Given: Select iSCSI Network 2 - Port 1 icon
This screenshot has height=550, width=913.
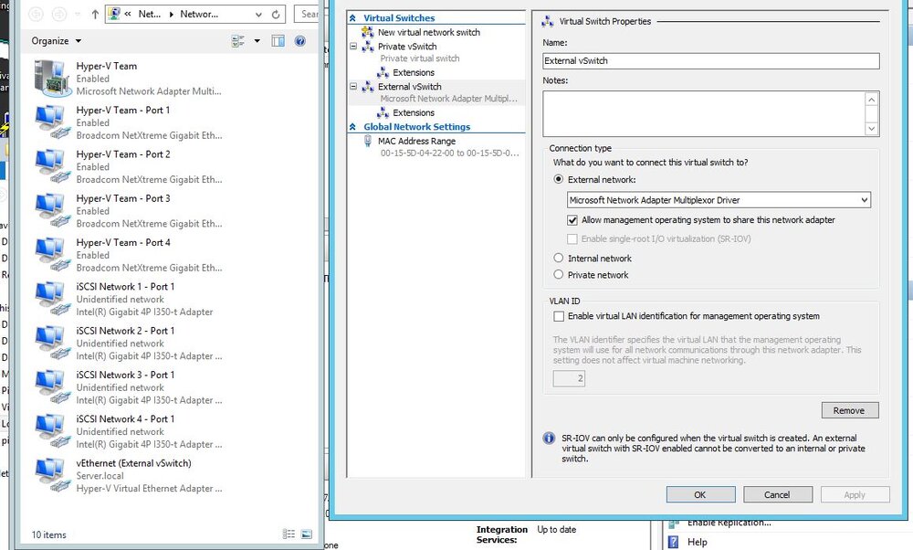Looking at the screenshot, I should (x=52, y=344).
